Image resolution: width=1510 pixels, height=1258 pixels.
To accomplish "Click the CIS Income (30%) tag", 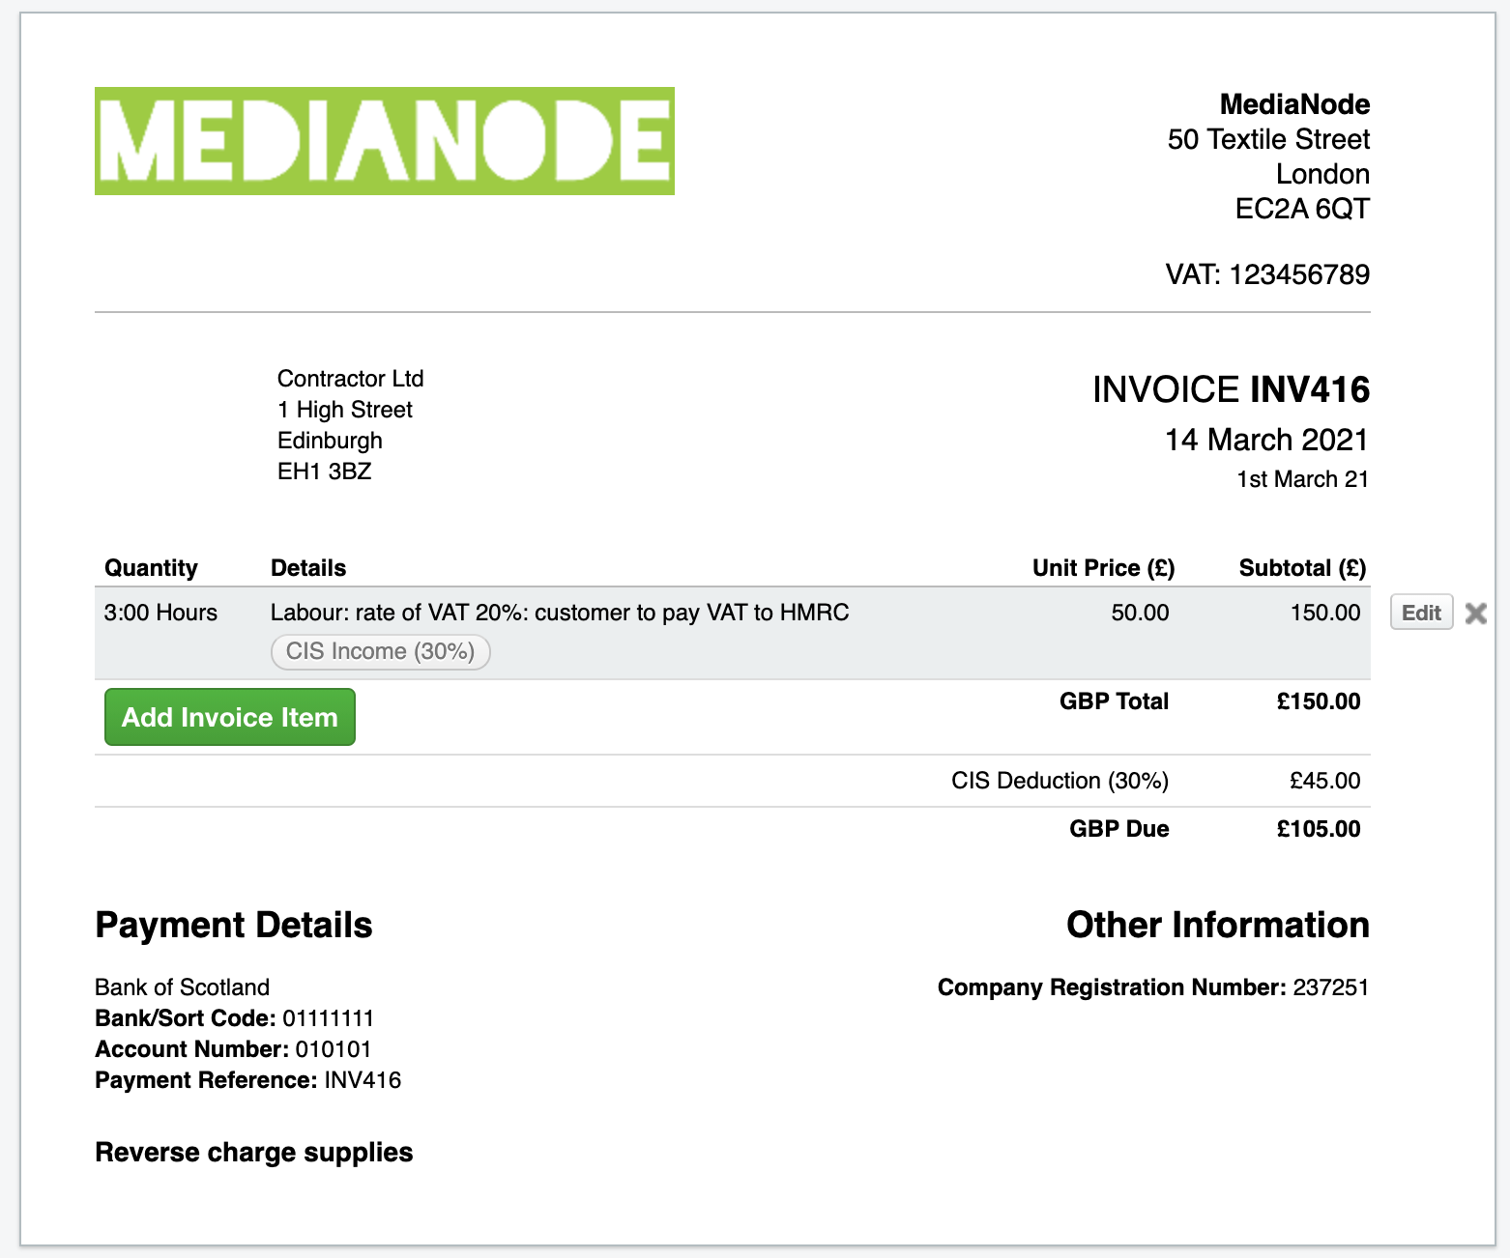I will pyautogui.click(x=380, y=651).
